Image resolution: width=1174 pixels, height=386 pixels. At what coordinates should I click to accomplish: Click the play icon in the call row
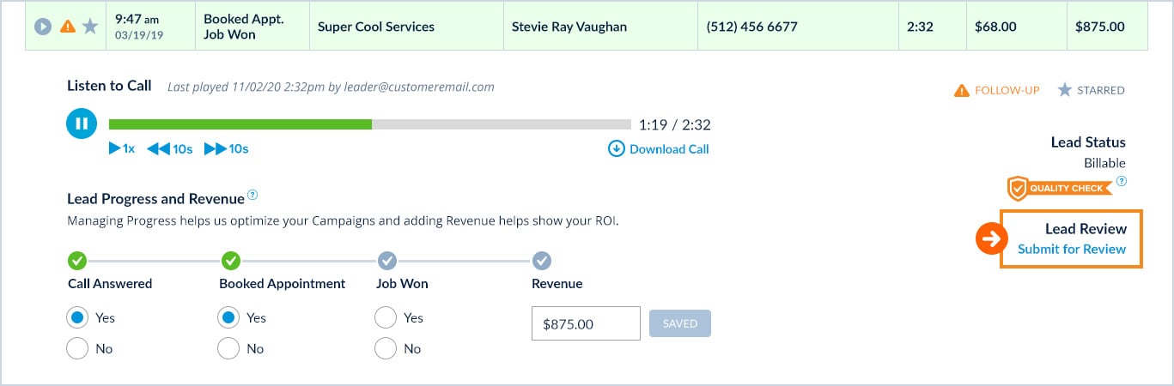pos(43,27)
